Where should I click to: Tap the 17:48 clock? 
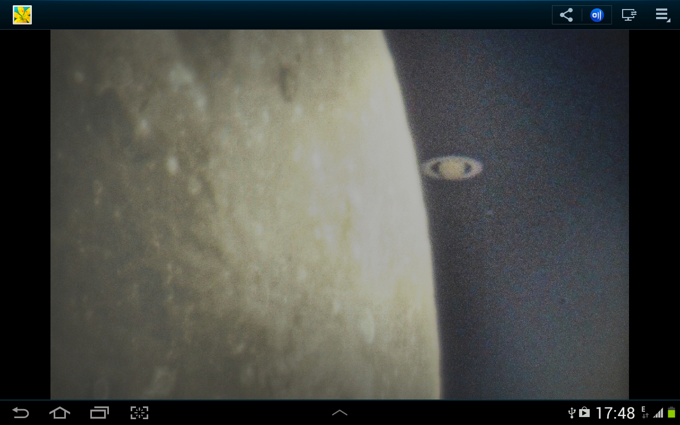click(x=615, y=413)
